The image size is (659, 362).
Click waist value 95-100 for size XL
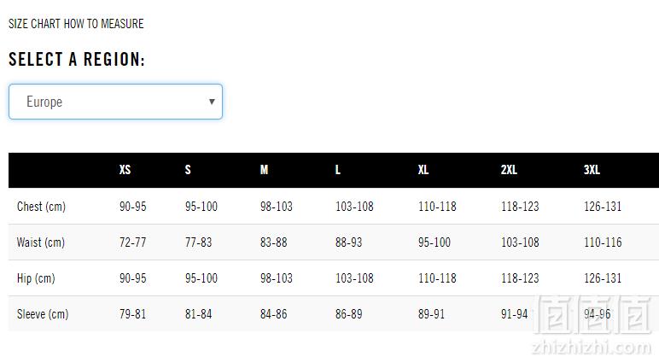(x=434, y=242)
